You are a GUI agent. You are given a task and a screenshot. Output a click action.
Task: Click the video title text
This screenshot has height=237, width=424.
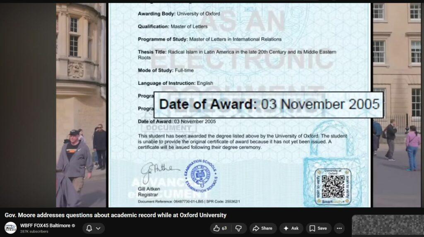pos(116,215)
